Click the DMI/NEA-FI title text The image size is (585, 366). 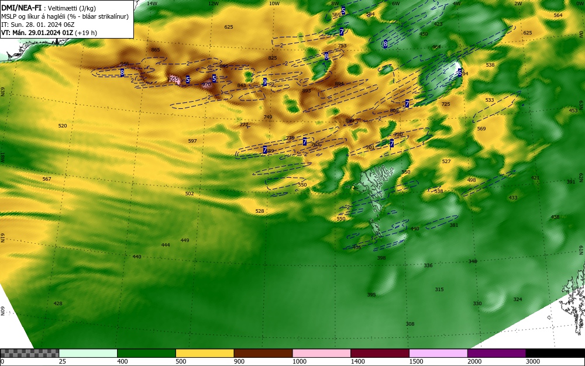(x=21, y=8)
